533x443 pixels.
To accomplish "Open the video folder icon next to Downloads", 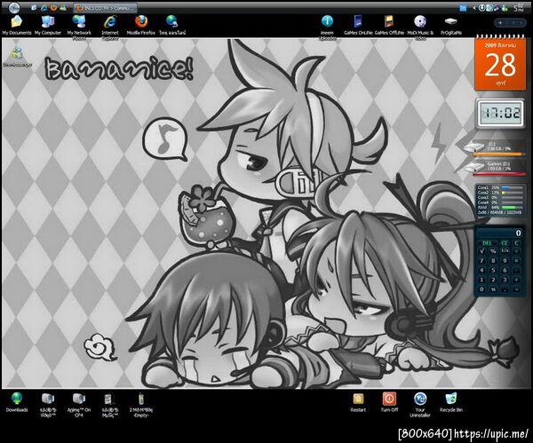I will tap(48, 399).
